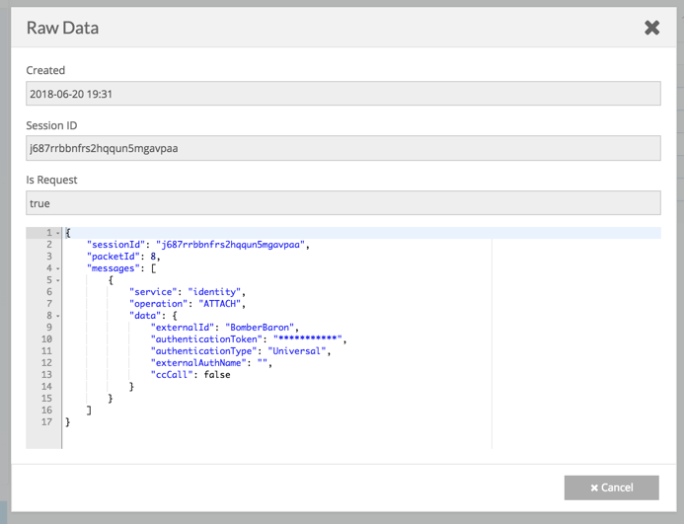This screenshot has width=684, height=524.
Task: Click line number 17 in the gutter
Action: pyautogui.click(x=45, y=422)
